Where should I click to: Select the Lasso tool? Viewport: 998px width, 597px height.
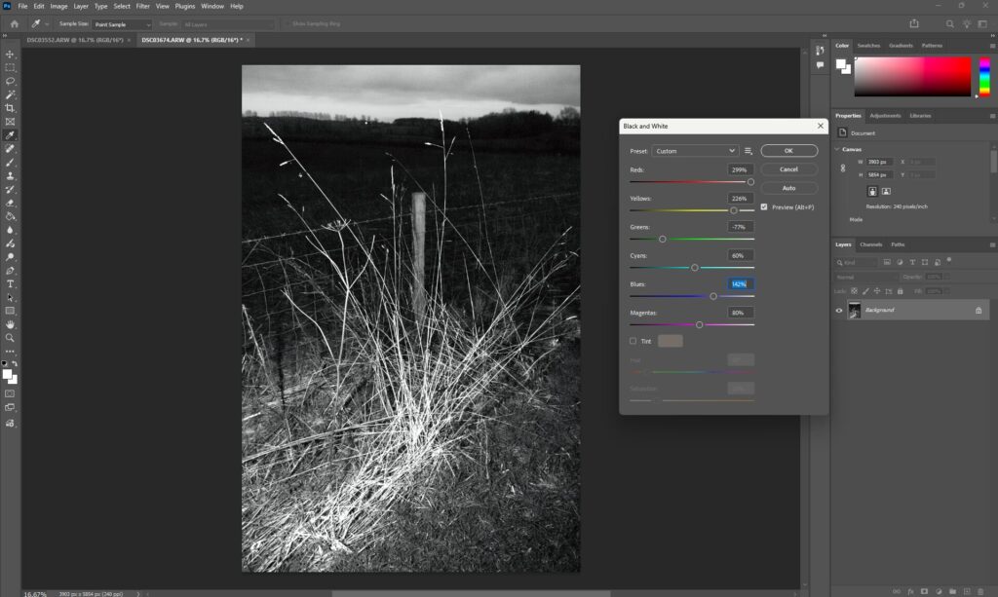pyautogui.click(x=10, y=82)
